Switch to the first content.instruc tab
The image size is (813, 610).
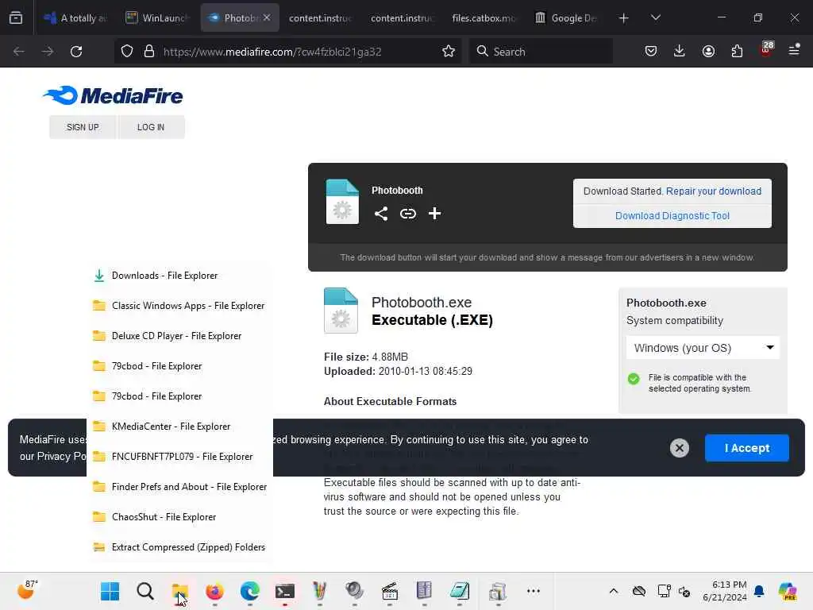pos(320,17)
